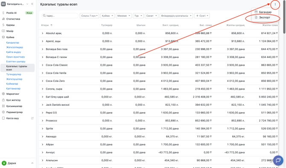Sort by Шығын column header
Screen dimensions: 286x168
141,25
